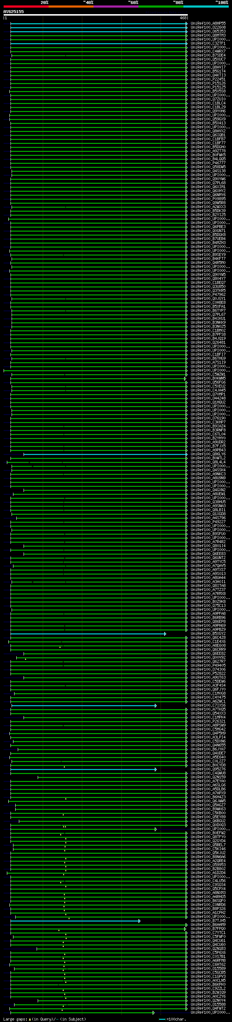Select hit label UniRef100_O44248
232x1022 pixels.
click(x=208, y=398)
